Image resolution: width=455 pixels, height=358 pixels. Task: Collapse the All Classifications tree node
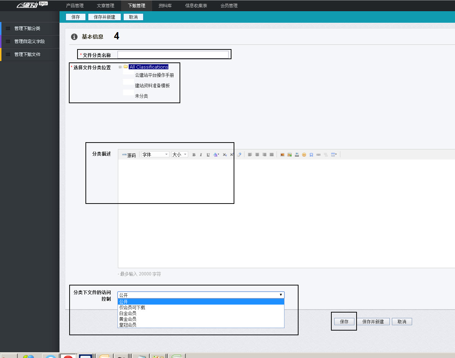tap(120, 67)
